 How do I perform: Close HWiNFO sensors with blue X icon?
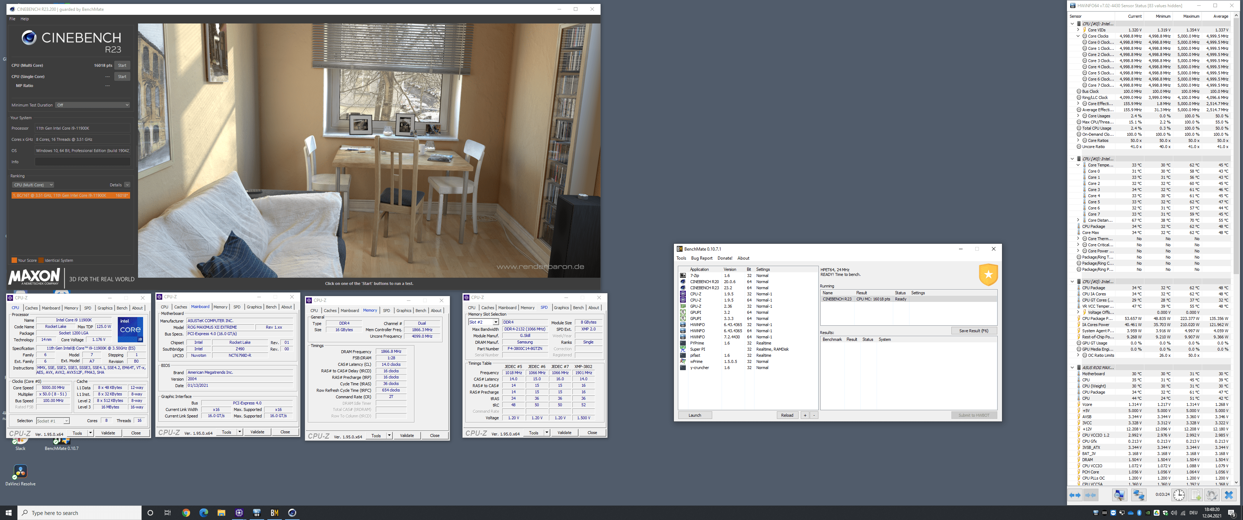pyautogui.click(x=1229, y=495)
